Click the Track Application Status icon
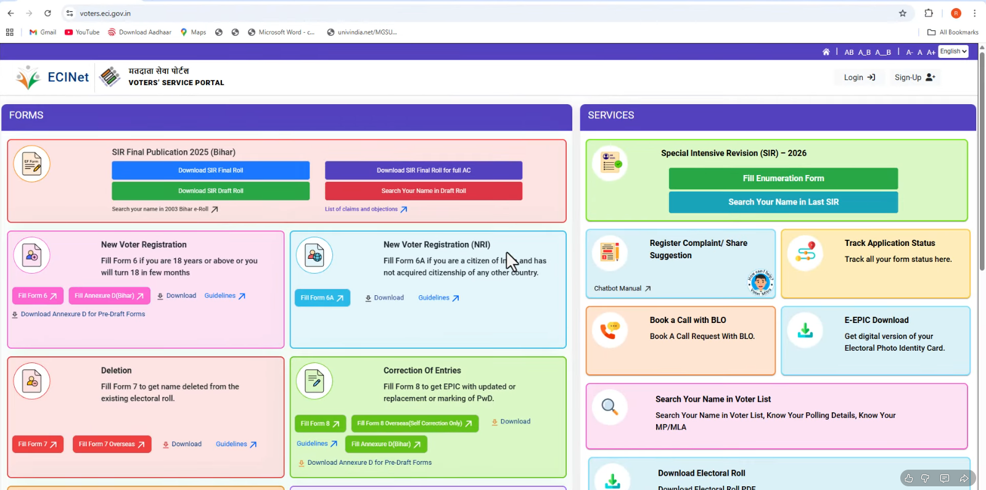This screenshot has height=490, width=986. click(x=805, y=253)
